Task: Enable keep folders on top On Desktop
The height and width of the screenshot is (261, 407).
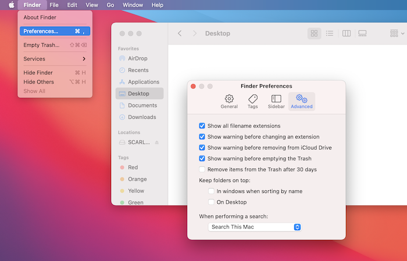Action: [x=211, y=202]
